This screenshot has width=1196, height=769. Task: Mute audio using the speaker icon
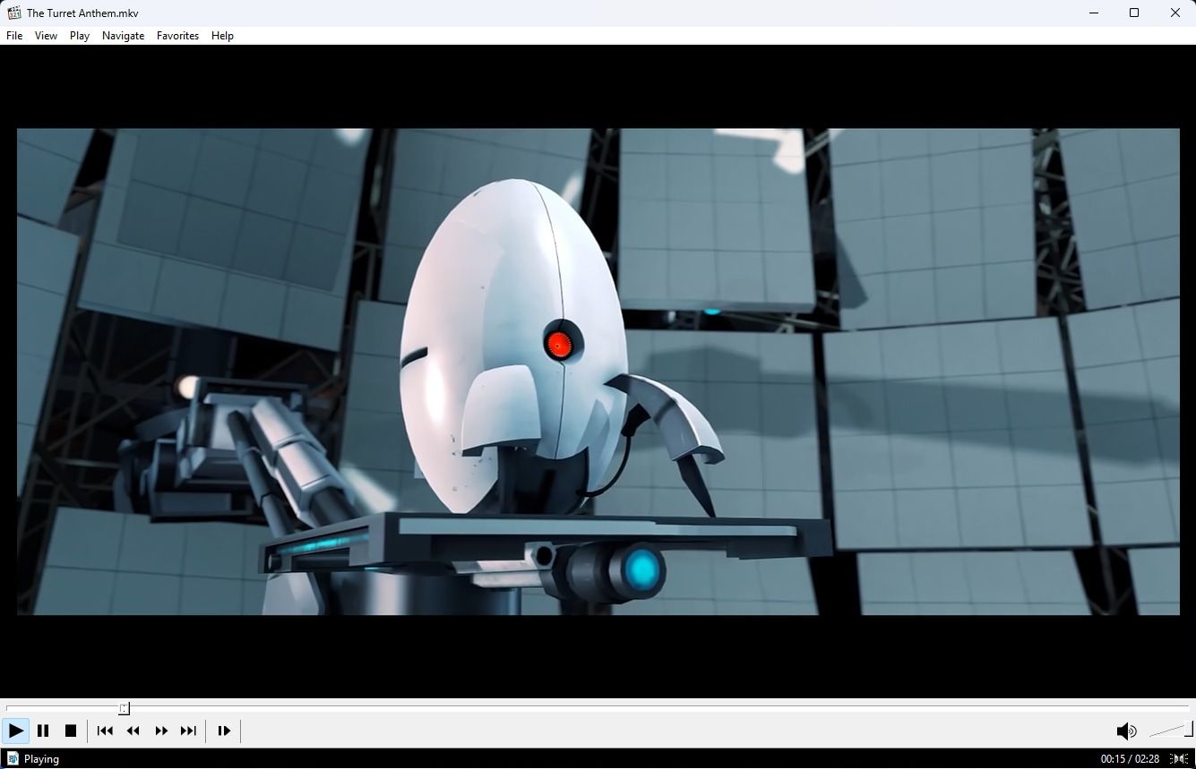point(1126,731)
